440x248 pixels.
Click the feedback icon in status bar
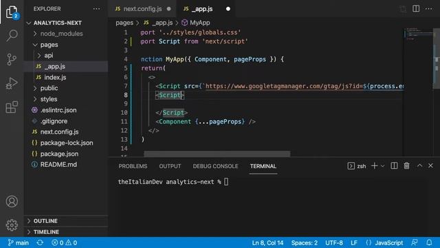414,242
